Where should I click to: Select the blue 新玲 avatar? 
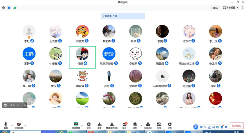click(x=109, y=53)
